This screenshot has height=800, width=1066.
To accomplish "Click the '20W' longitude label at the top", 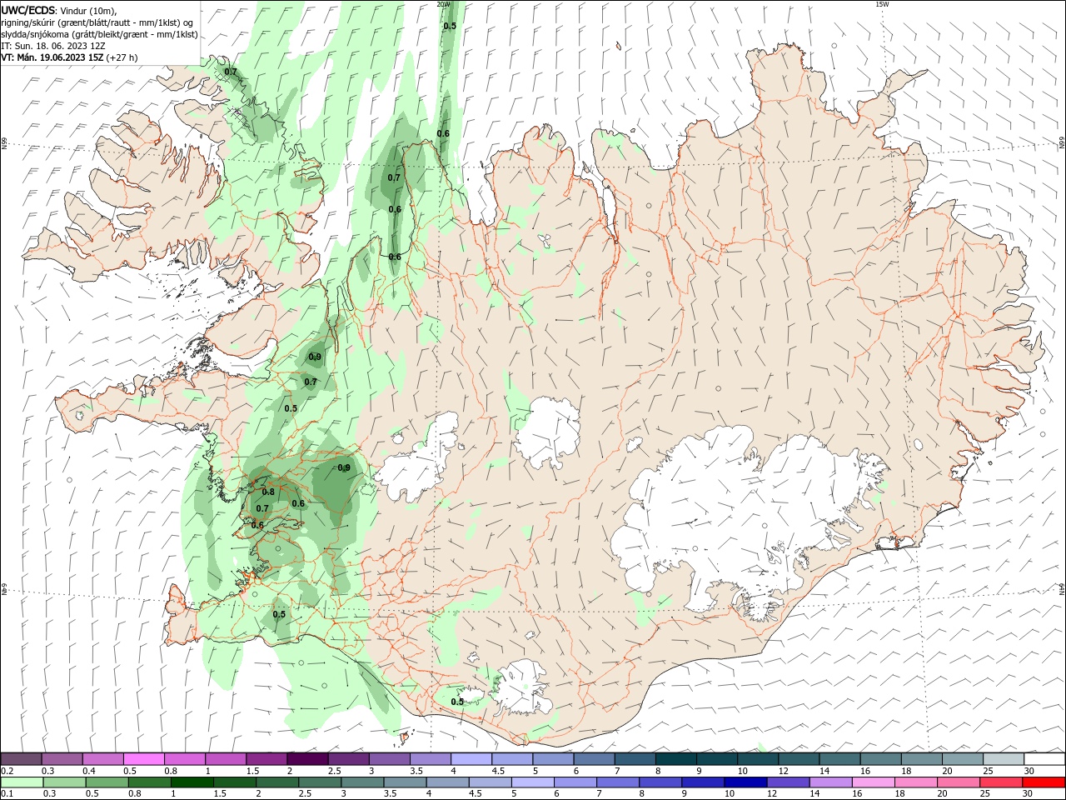I will [444, 4].
